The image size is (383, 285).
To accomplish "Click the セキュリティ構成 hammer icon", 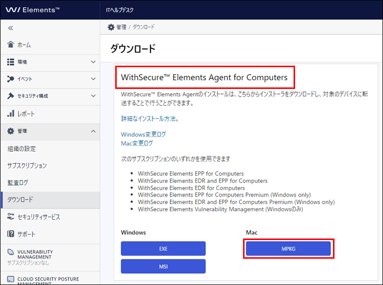I will [x=11, y=96].
